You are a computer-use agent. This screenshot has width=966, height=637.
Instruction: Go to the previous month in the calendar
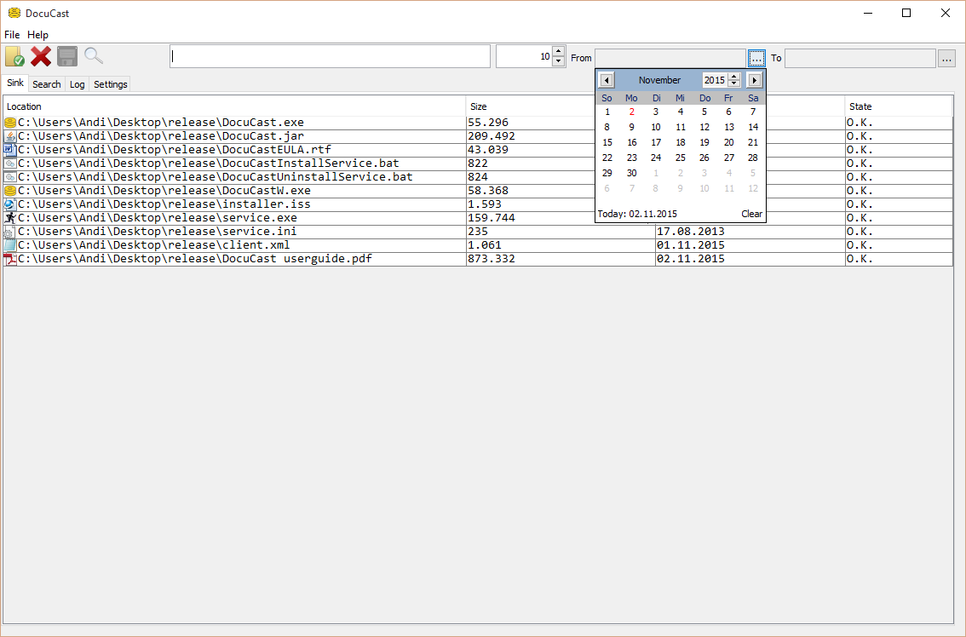tap(607, 80)
